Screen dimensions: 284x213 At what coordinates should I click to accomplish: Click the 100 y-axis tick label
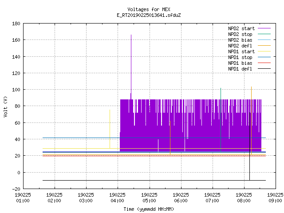point(16,90)
